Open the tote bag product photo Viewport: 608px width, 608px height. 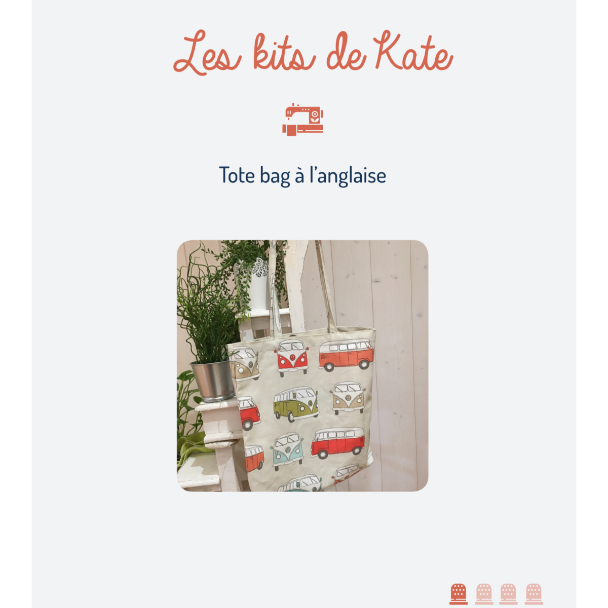302,366
